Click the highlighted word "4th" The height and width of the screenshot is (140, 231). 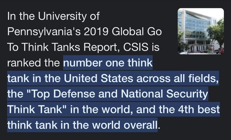point(186,109)
